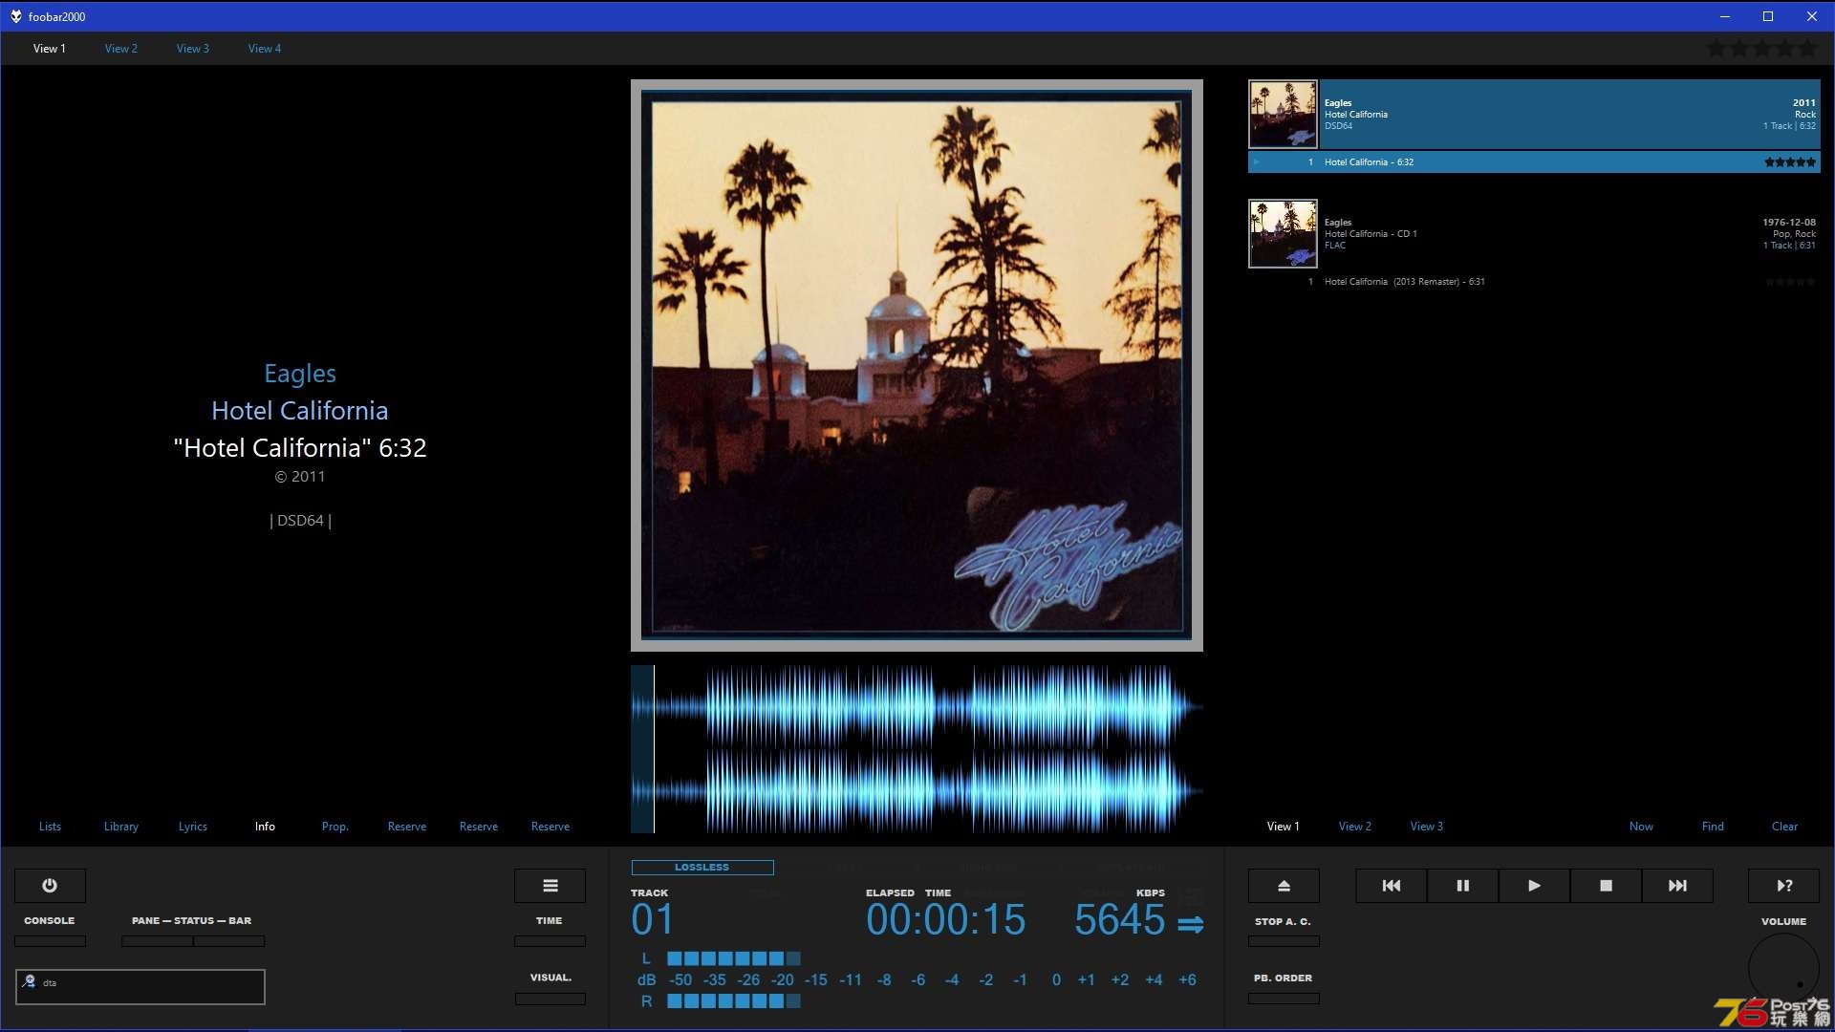
Task: Toggle the CONSOLE indicator bar
Action: point(50,941)
